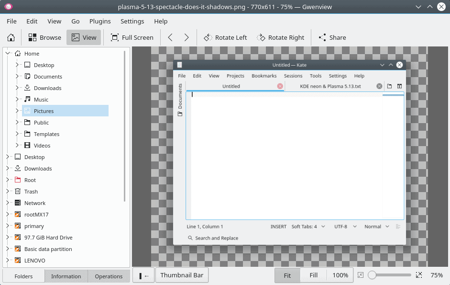This screenshot has width=450, height=285.
Task: Click the Videos film strip icon
Action: (x=27, y=145)
